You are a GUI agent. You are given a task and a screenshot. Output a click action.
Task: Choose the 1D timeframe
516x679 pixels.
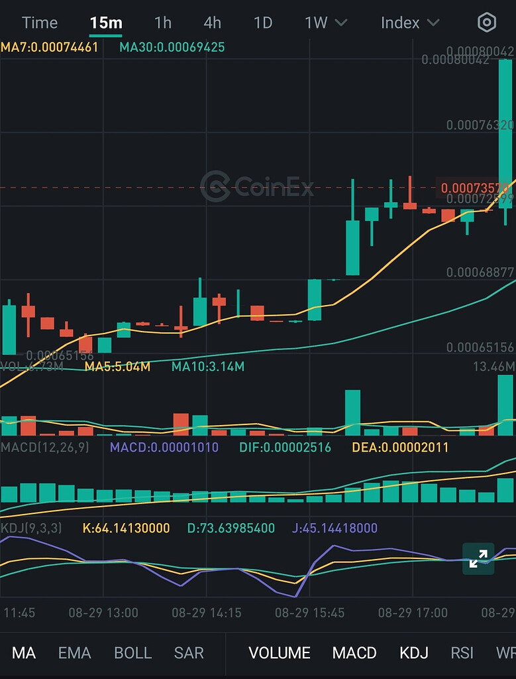tap(263, 23)
